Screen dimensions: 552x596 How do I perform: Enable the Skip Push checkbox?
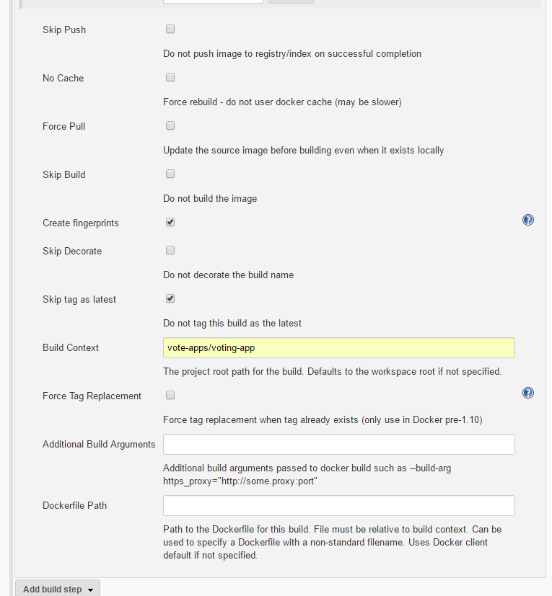tap(170, 29)
